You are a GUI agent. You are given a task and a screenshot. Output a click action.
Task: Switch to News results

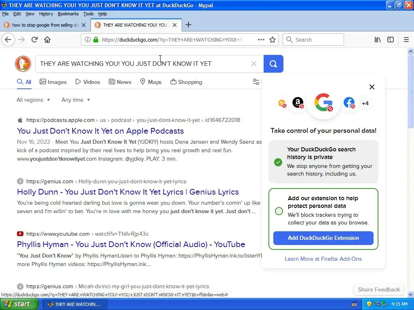(120, 82)
